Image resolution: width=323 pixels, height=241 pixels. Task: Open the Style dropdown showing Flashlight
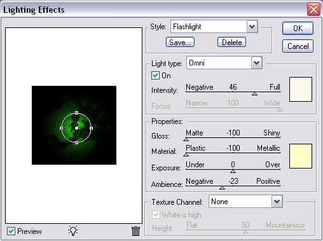tap(214, 27)
